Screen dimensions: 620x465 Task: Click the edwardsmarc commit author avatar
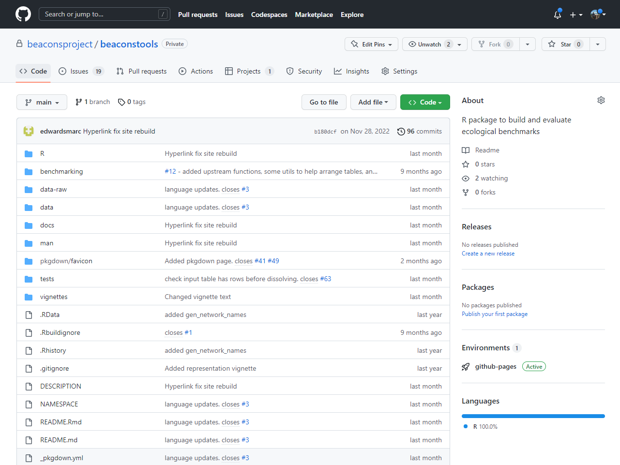pos(29,131)
